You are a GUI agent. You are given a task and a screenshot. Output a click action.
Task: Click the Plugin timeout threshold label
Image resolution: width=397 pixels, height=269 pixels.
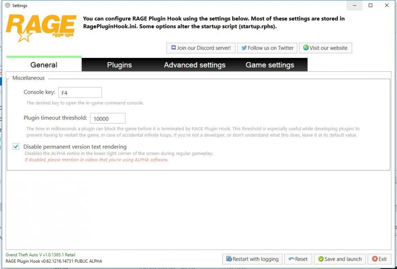(x=55, y=118)
